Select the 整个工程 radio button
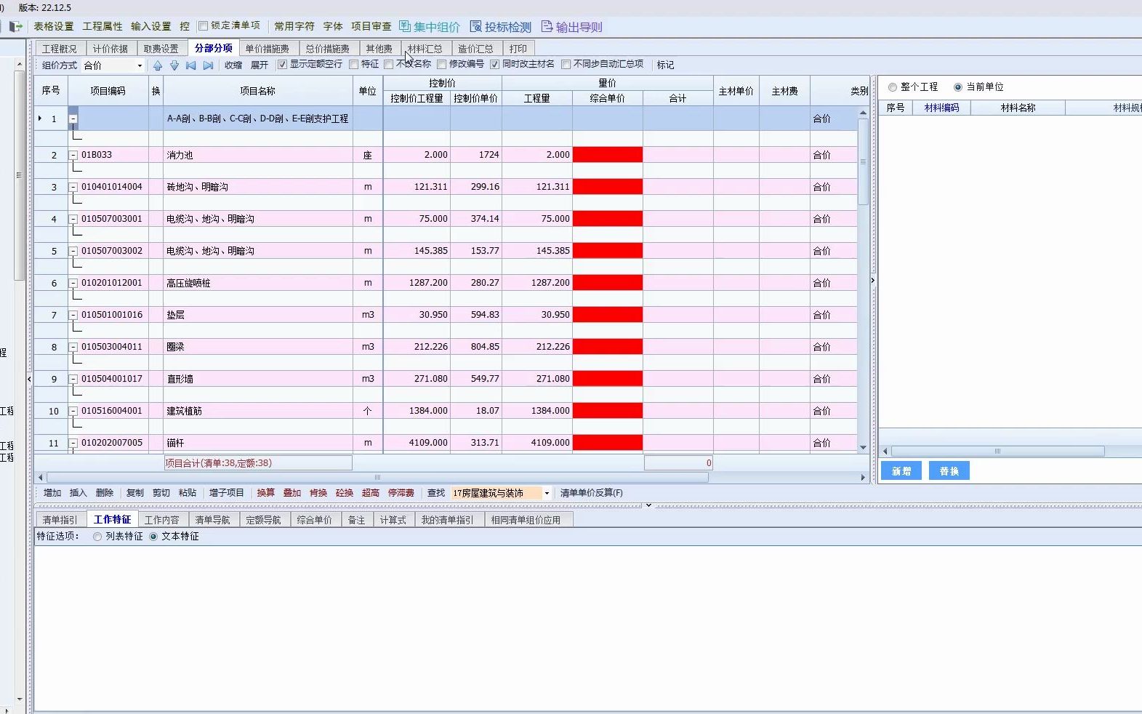The image size is (1142, 714). [x=893, y=87]
